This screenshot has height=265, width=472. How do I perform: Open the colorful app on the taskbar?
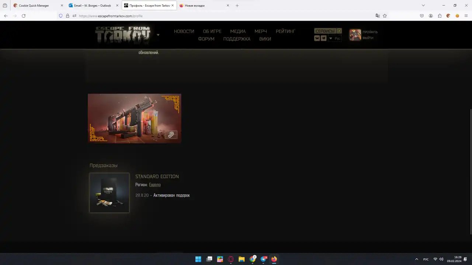tap(220, 259)
